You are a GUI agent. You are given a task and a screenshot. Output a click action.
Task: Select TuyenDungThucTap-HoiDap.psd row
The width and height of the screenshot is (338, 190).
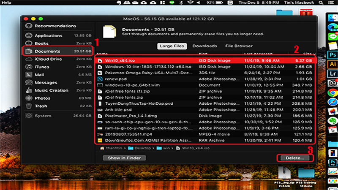(x=205, y=103)
